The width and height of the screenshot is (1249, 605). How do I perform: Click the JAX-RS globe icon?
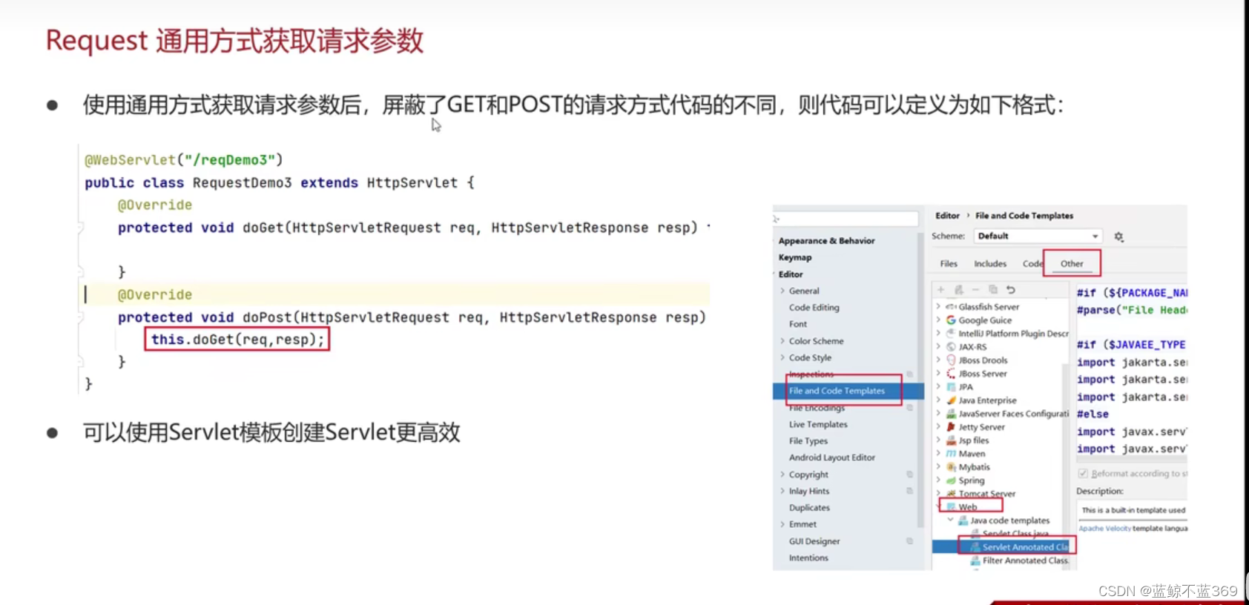[x=951, y=347]
